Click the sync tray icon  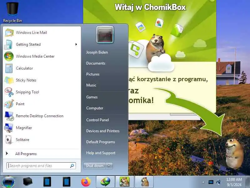pyautogui.click(x=218, y=182)
